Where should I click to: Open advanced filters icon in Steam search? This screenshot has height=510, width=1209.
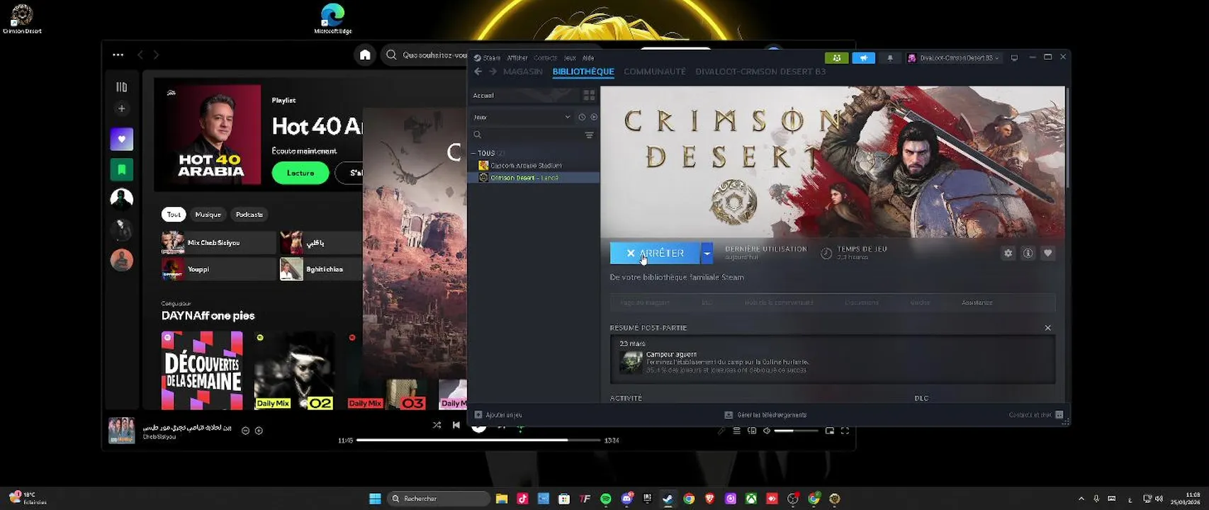coord(589,135)
